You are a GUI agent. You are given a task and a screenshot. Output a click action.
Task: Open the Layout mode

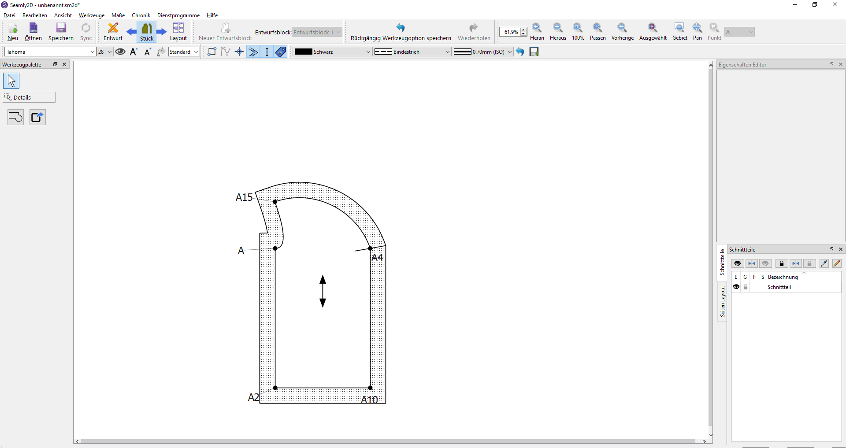(x=178, y=32)
